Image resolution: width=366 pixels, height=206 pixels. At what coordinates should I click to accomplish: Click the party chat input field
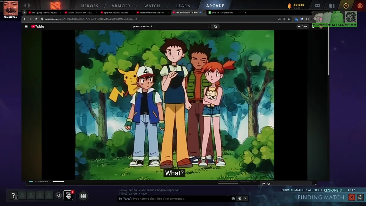174,199
